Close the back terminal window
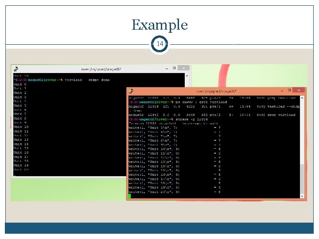 (184, 68)
